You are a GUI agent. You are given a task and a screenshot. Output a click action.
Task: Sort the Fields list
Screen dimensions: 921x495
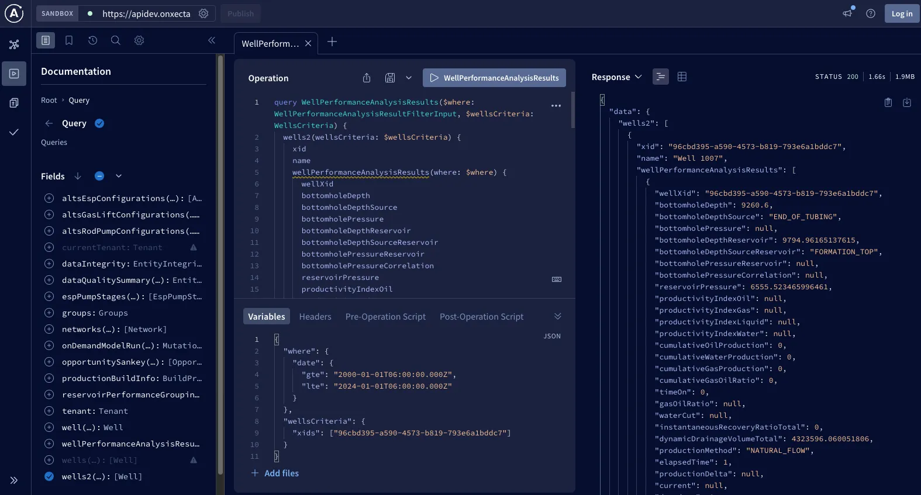click(78, 176)
